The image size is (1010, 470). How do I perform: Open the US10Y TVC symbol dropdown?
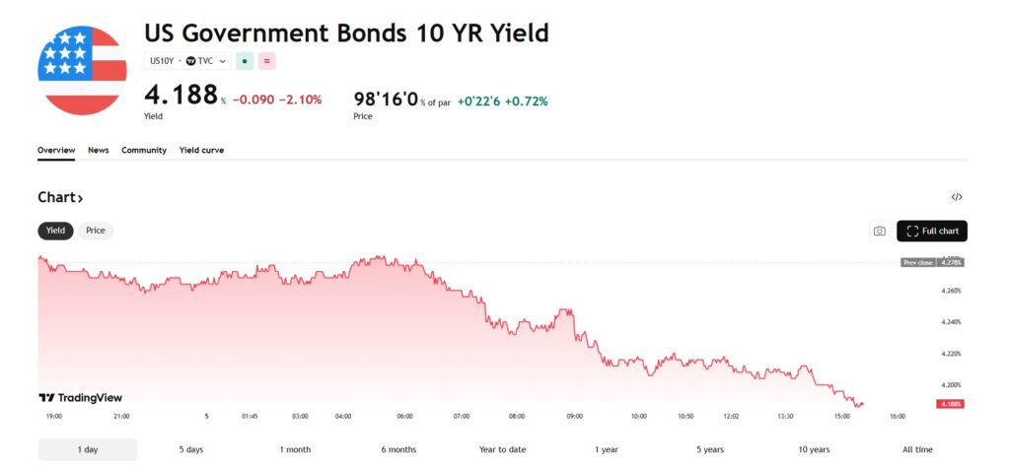187,61
